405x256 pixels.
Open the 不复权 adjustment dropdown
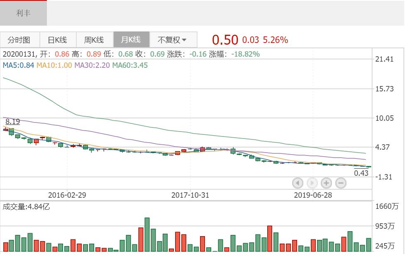tap(172, 39)
